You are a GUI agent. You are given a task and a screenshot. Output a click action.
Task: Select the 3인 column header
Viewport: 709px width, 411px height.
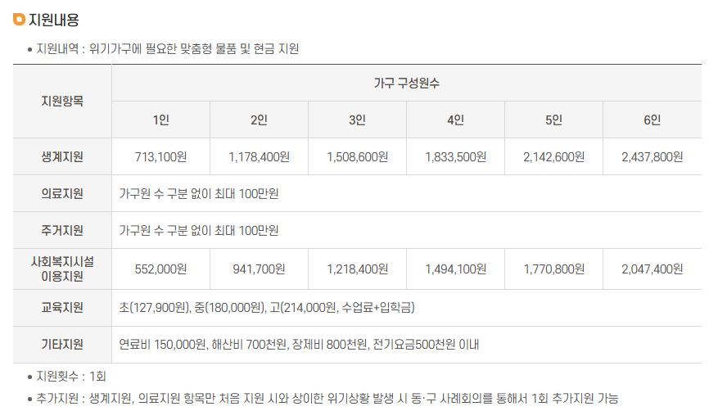click(x=357, y=120)
